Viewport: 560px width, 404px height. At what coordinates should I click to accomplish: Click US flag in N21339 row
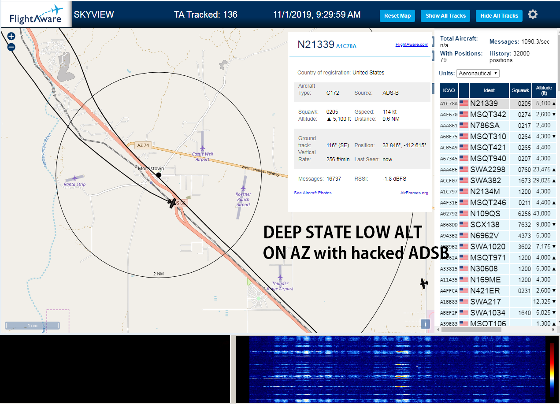[464, 103]
